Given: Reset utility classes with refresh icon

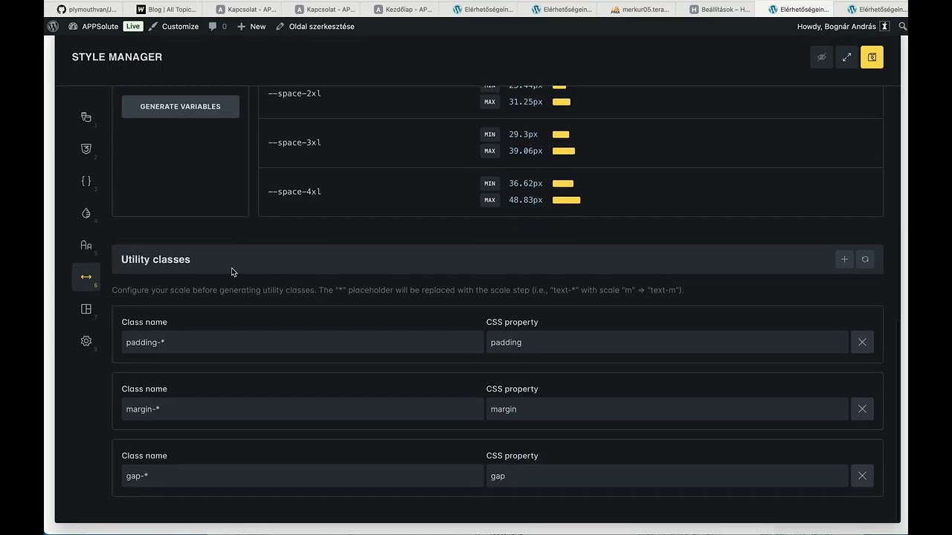Looking at the screenshot, I should pyautogui.click(x=865, y=259).
